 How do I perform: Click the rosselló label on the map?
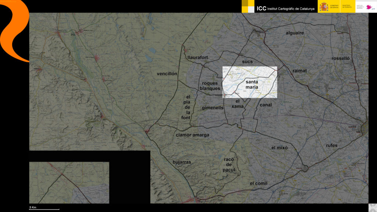click(340, 59)
